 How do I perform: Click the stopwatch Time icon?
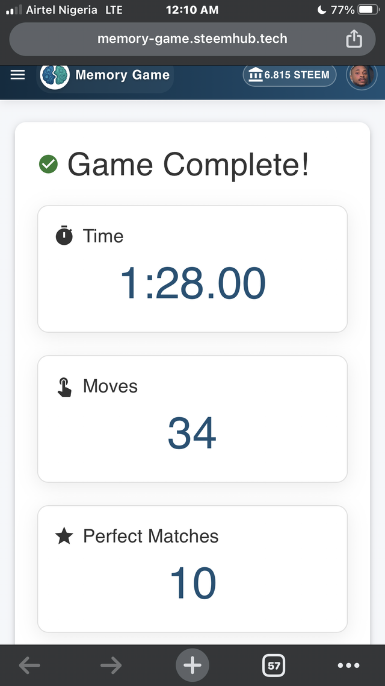click(x=64, y=236)
